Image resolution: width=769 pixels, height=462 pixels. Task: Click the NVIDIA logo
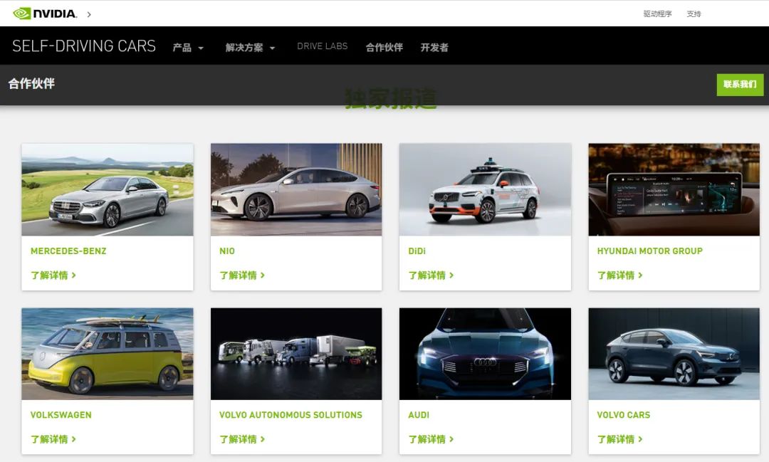(x=45, y=14)
